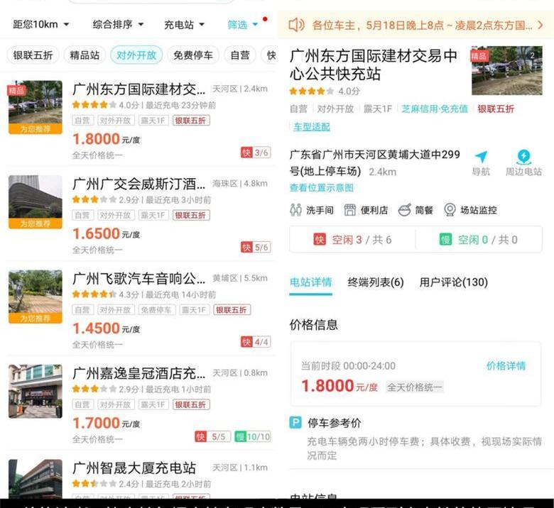Tap the 导航 navigation arrow icon
Image resolution: width=554 pixels, height=508 pixels.
click(x=481, y=158)
